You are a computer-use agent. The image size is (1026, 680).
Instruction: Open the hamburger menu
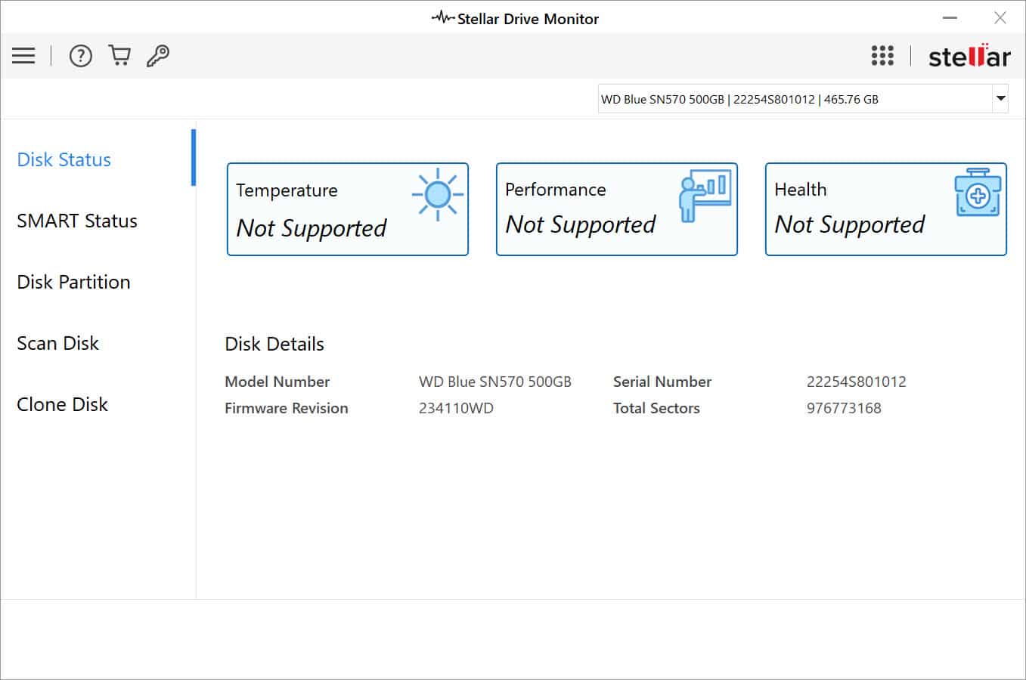[23, 55]
